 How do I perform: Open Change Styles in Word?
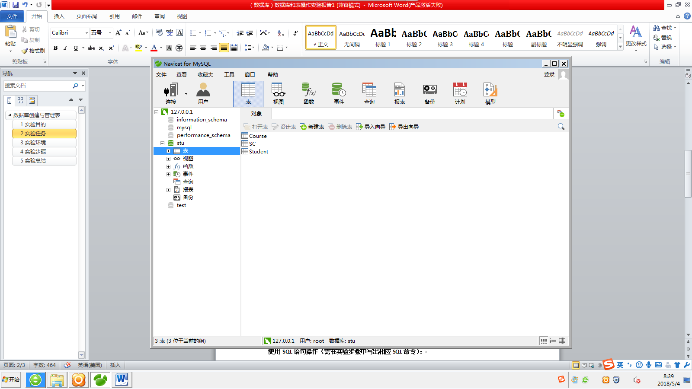tap(636, 38)
